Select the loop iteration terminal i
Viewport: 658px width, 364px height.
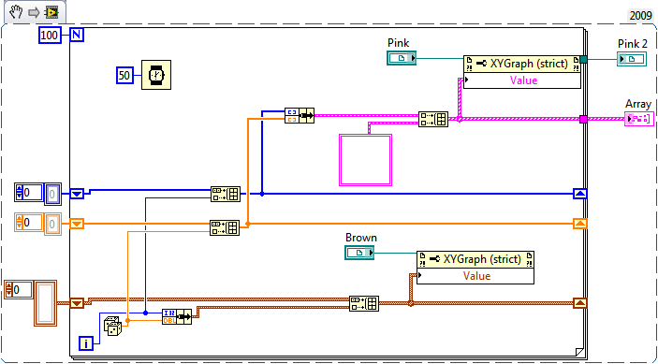(x=87, y=343)
